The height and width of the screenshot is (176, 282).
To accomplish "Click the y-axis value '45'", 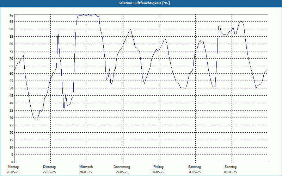I will coord(11,96).
